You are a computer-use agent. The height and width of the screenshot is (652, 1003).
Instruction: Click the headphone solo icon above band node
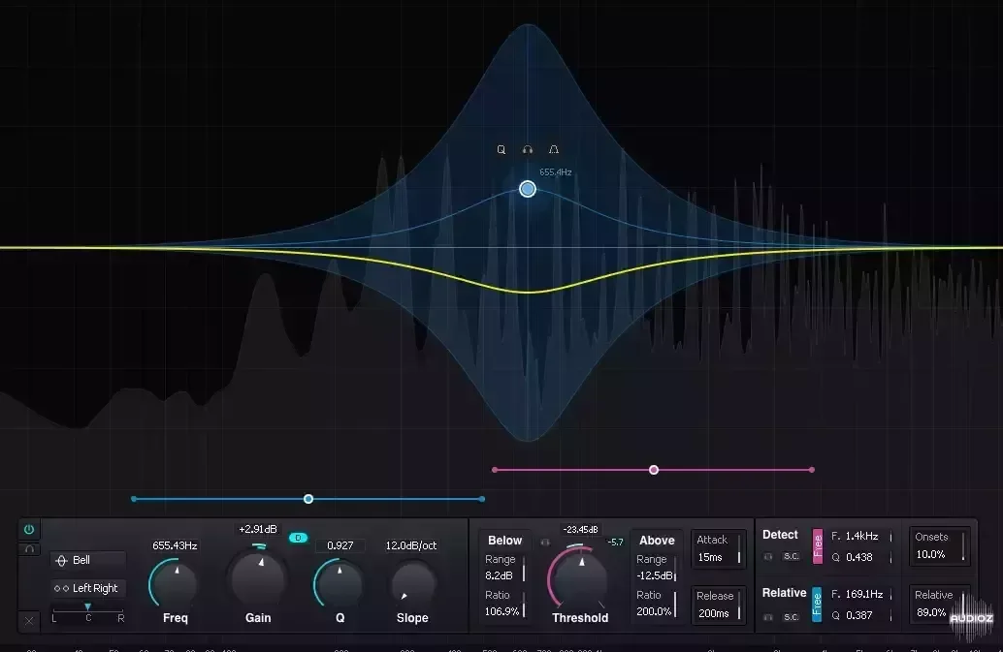click(x=528, y=149)
